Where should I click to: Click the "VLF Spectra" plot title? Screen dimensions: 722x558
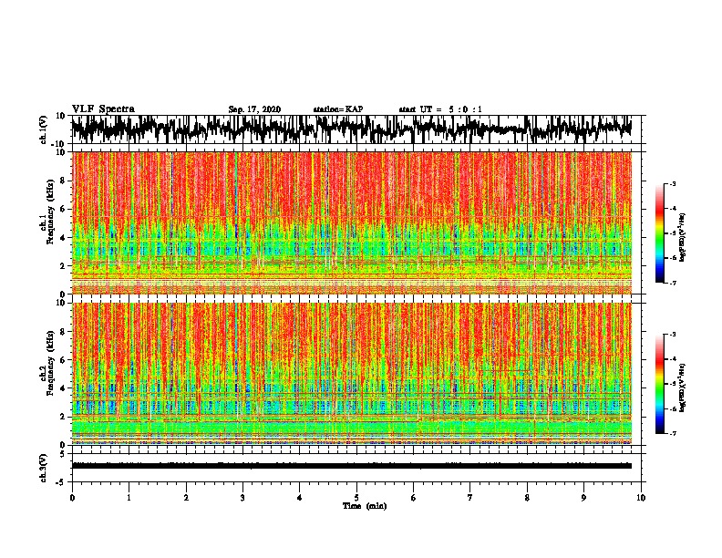[103, 108]
